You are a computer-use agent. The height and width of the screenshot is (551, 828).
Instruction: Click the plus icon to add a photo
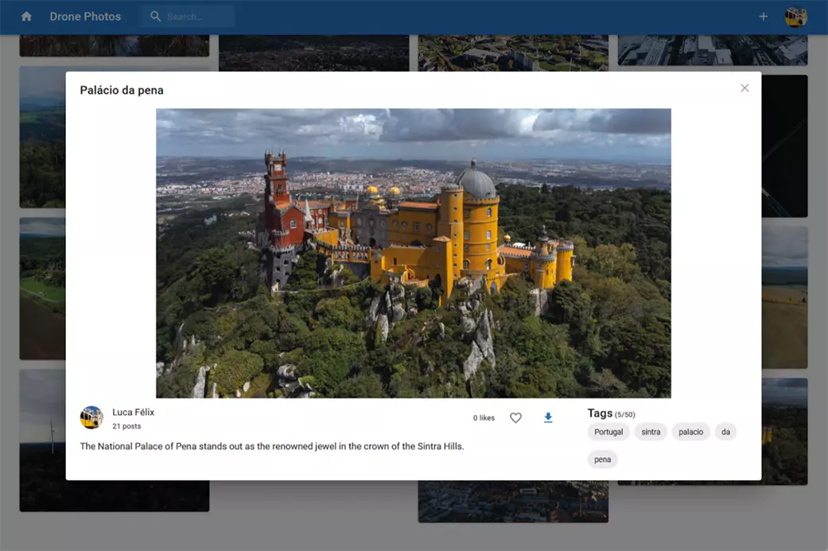point(763,17)
